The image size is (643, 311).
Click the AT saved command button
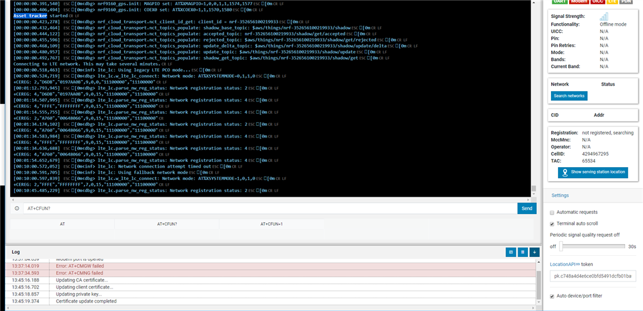[x=62, y=224]
